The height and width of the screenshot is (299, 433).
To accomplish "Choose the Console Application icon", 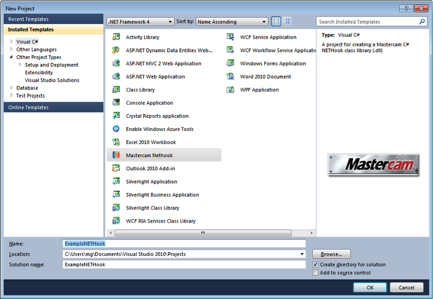I will [116, 103].
